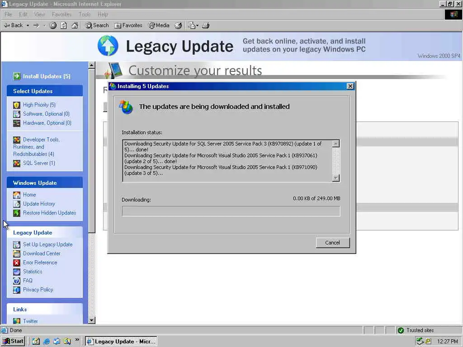Viewport: 463px width, 347px height.
Task: Click the Downloading progress bar
Action: [231, 211]
